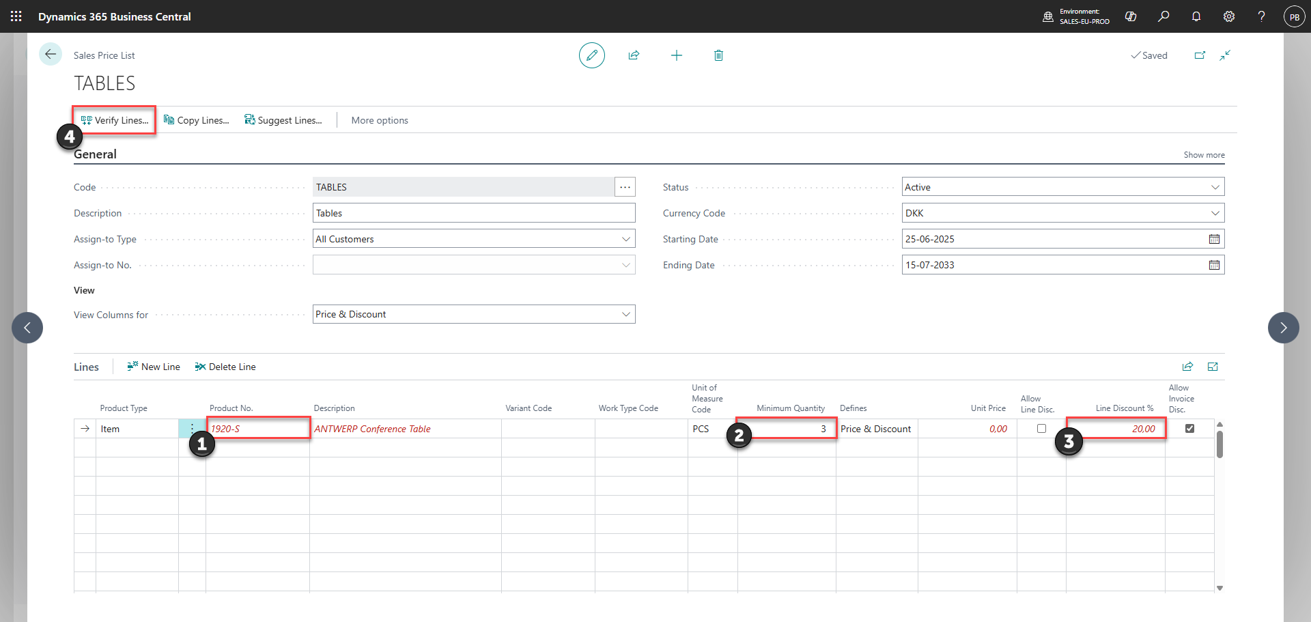
Task: Click the Product No. column header
Action: pyautogui.click(x=231, y=408)
